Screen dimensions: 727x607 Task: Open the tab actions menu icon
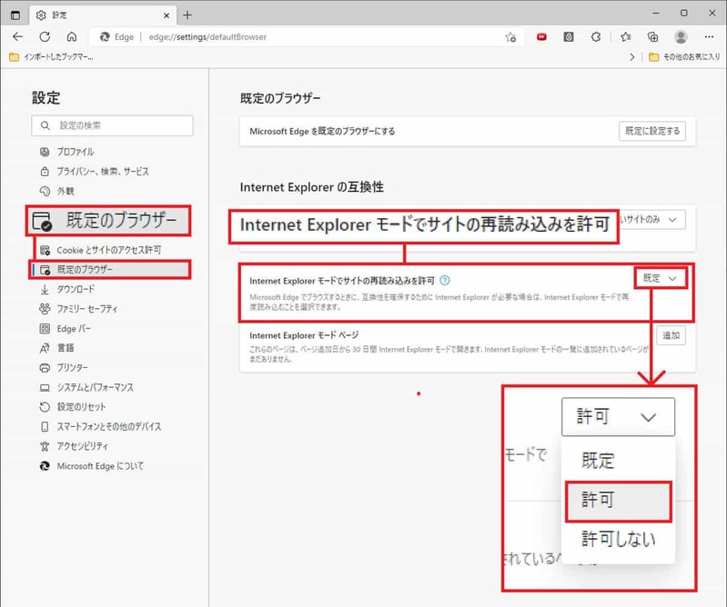15,15
